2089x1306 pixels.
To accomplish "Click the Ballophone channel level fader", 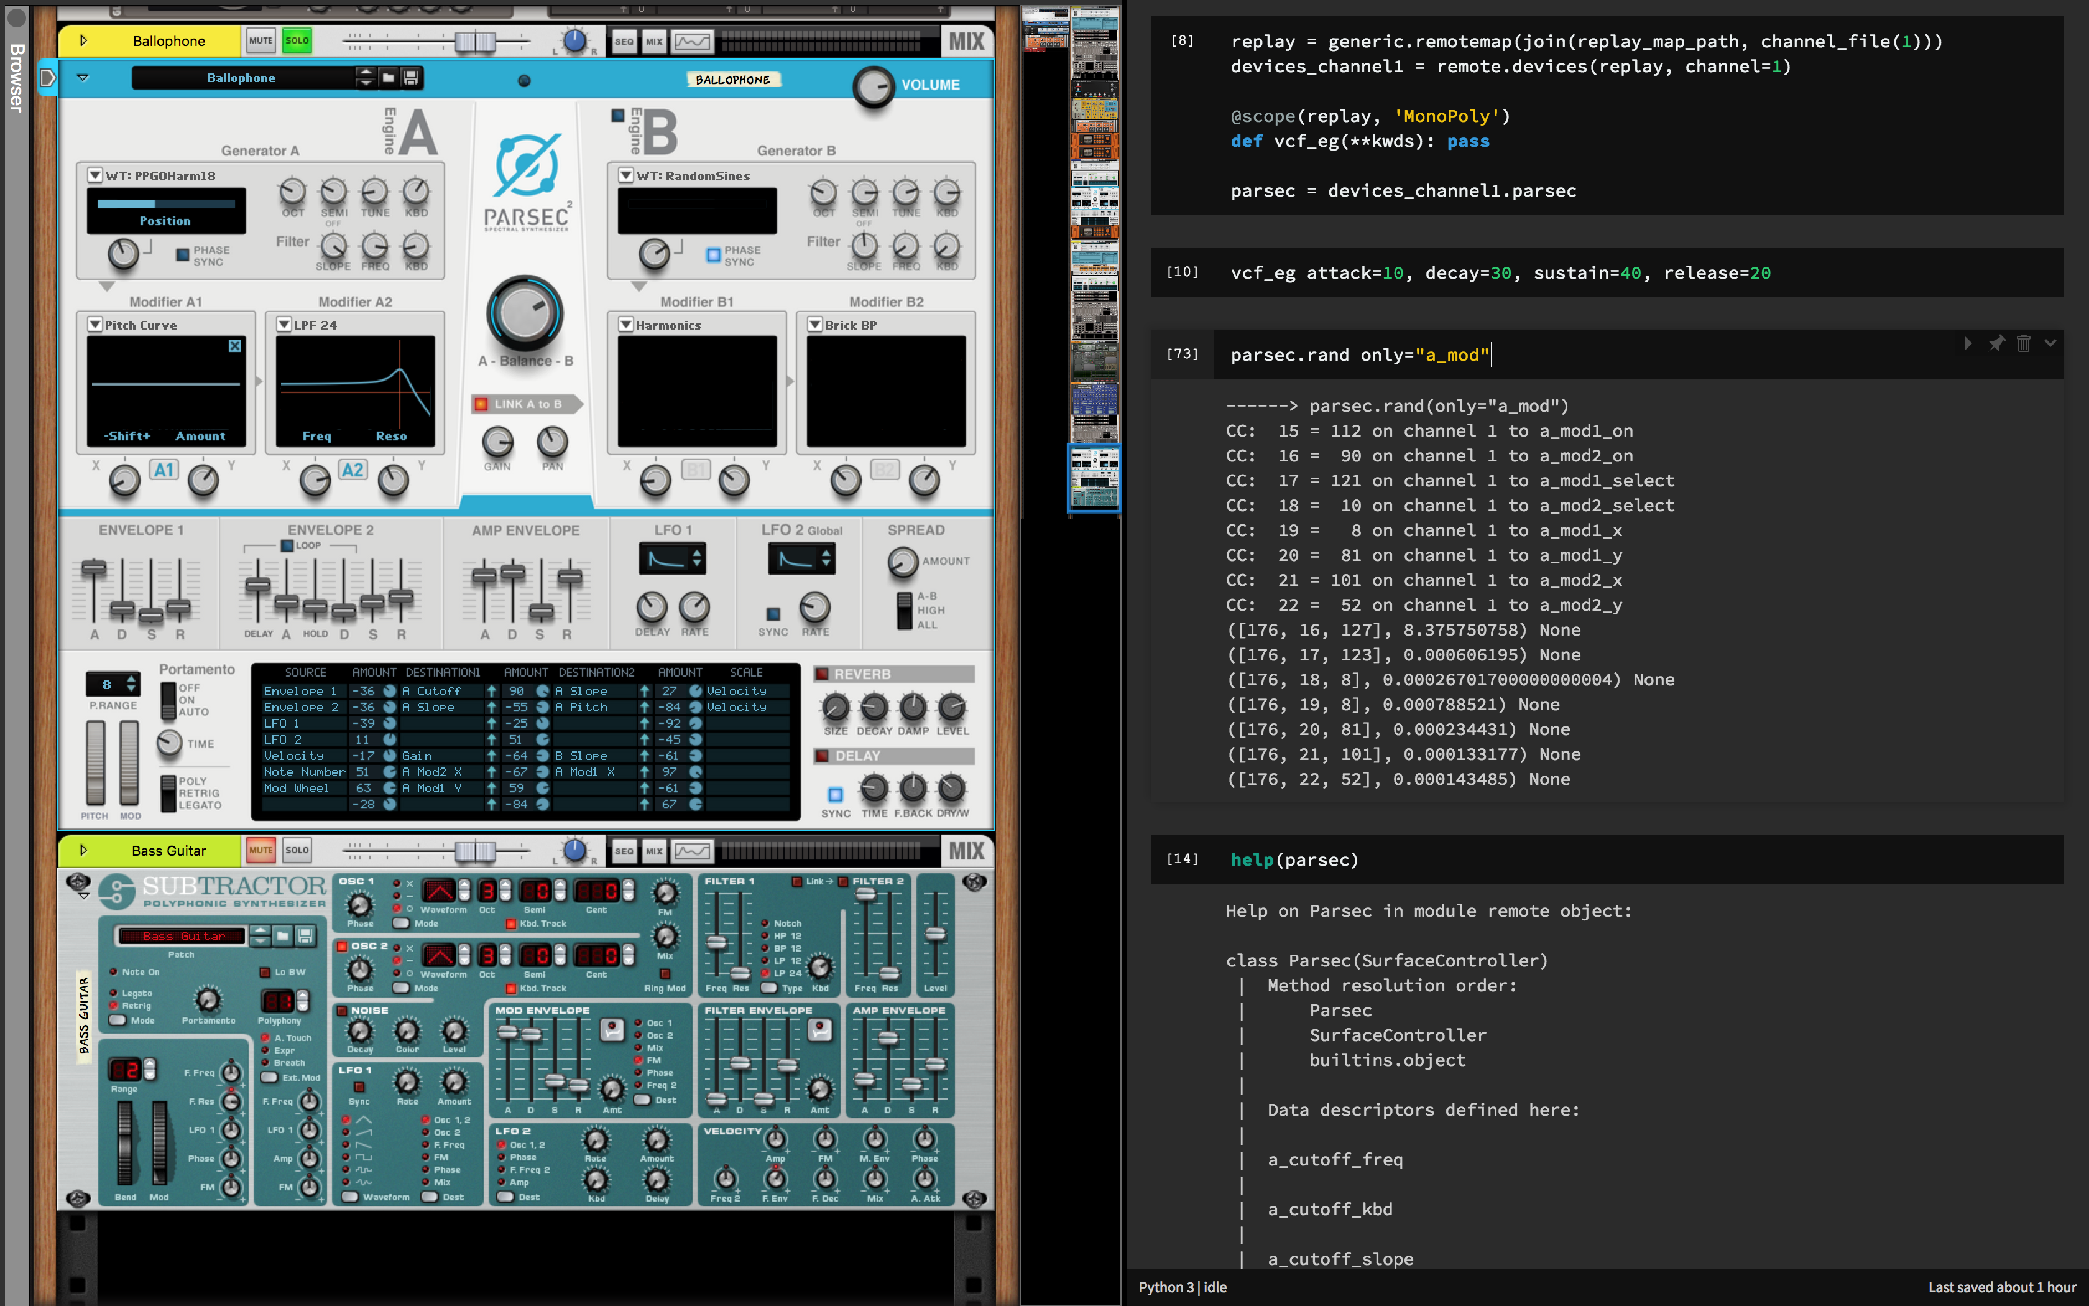I will 476,40.
